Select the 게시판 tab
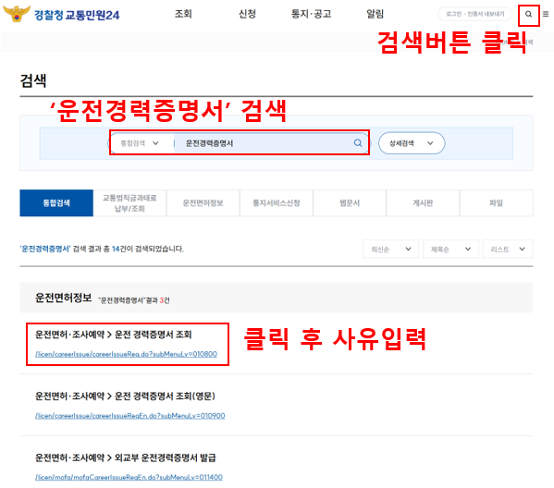The width and height of the screenshot is (554, 488). (x=423, y=203)
